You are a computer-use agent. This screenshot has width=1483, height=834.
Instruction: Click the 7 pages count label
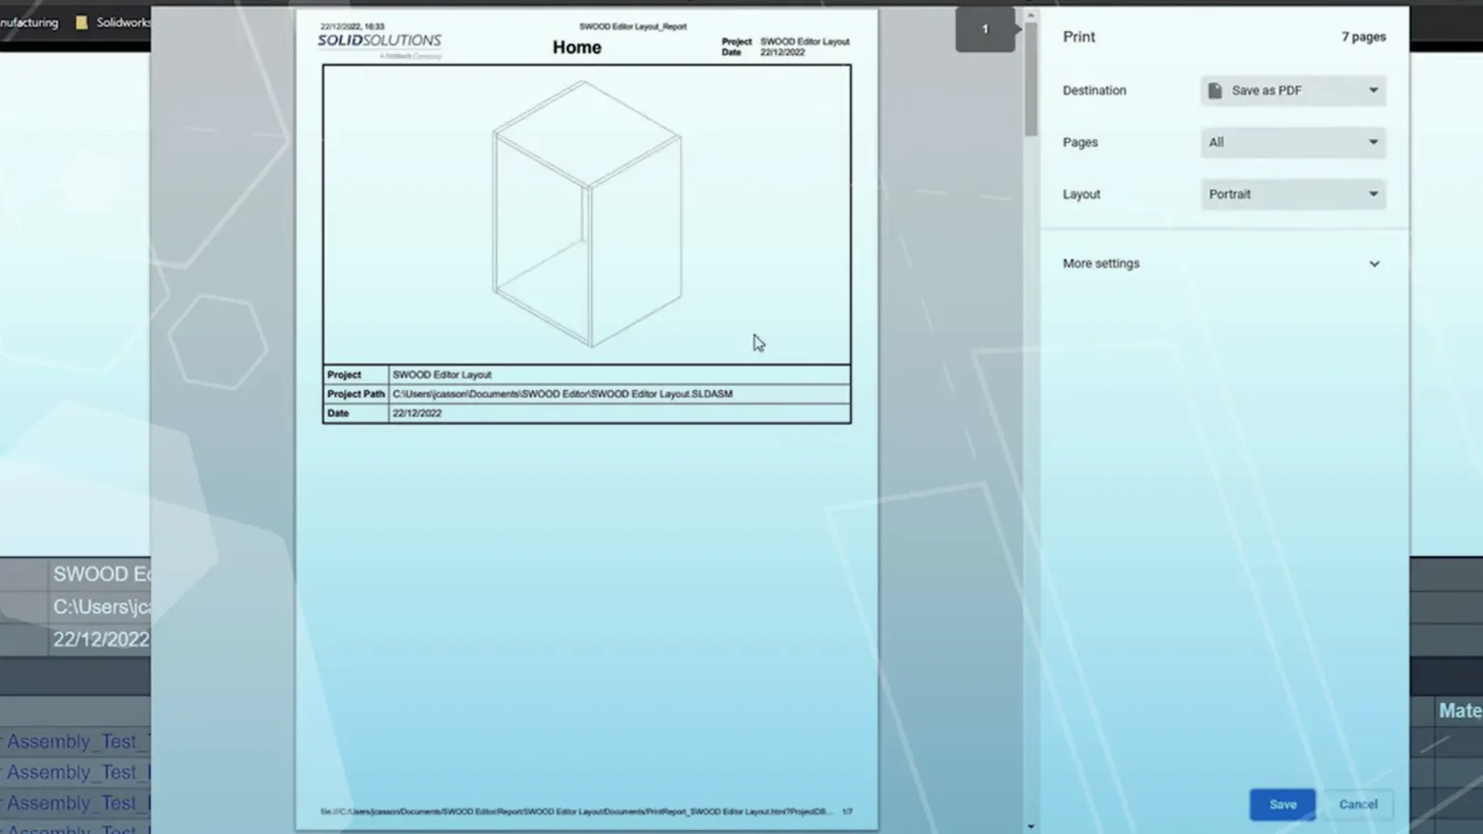1363,36
